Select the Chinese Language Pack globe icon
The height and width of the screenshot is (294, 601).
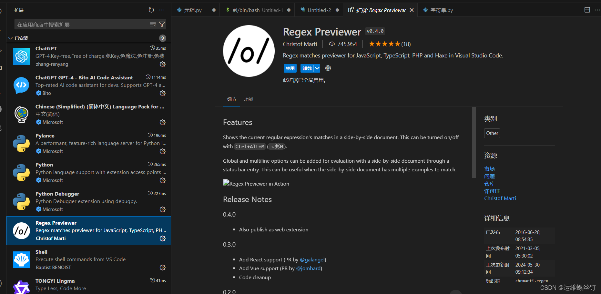point(21,114)
